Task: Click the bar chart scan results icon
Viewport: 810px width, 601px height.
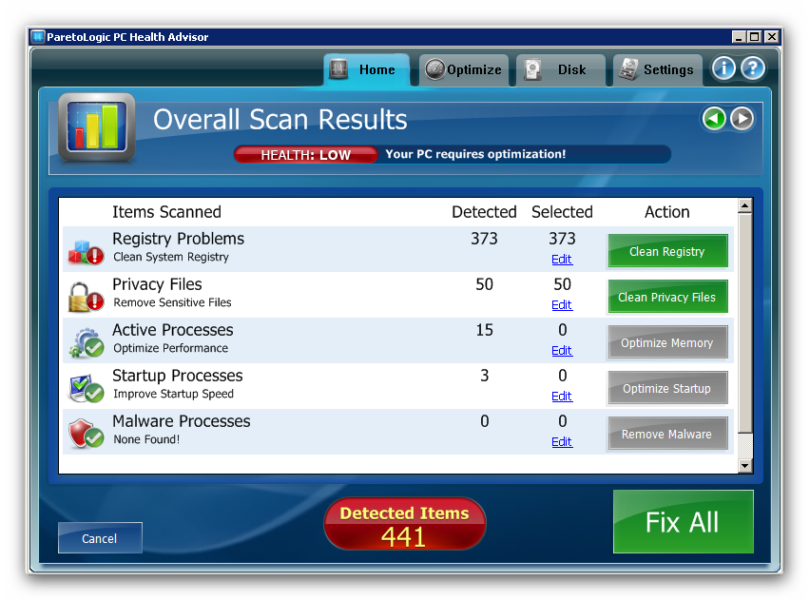Action: [97, 126]
